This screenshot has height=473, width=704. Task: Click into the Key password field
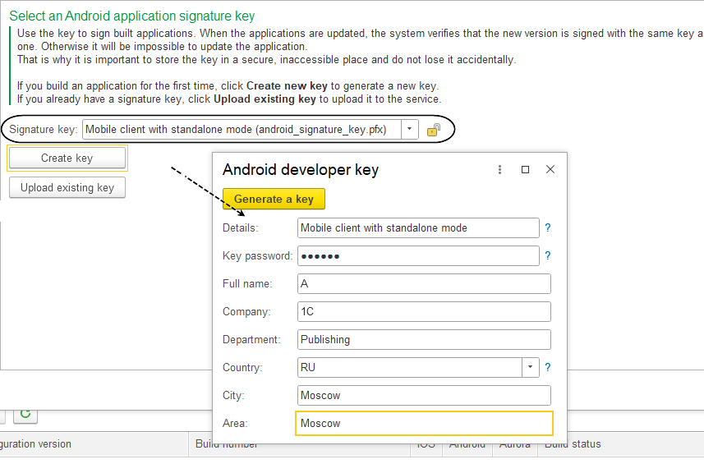tap(417, 256)
